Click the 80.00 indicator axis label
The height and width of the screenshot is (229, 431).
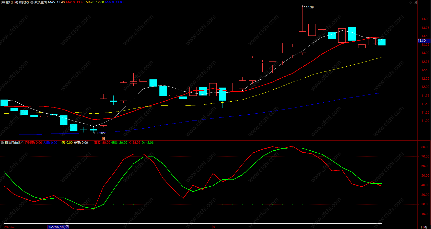[x=425, y=147]
